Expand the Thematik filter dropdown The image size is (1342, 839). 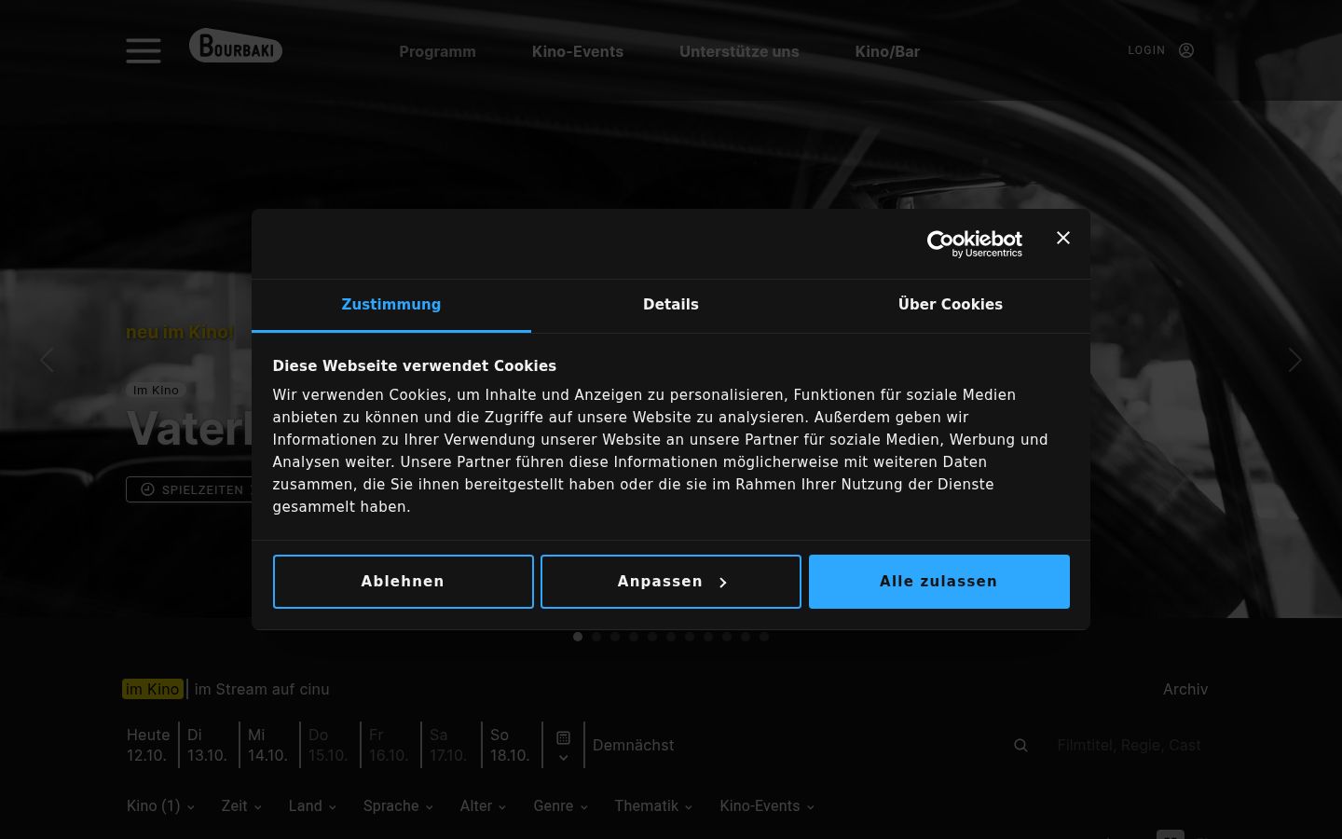click(x=653, y=806)
